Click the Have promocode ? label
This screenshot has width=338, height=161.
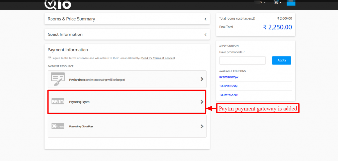[232, 52]
